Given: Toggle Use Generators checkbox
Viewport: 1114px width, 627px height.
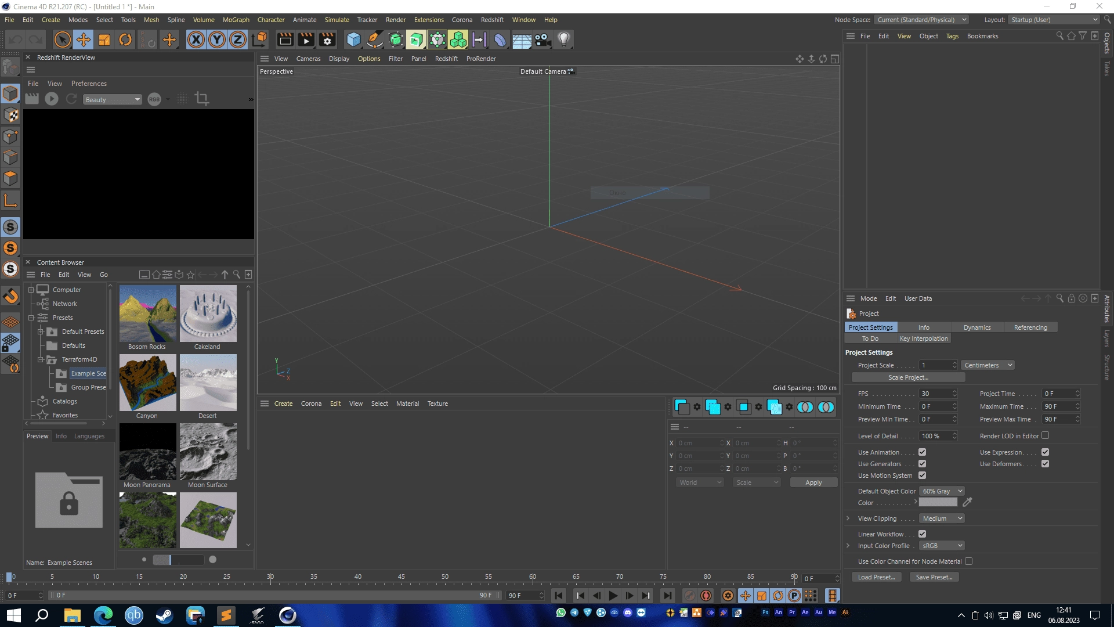Looking at the screenshot, I should 922,464.
